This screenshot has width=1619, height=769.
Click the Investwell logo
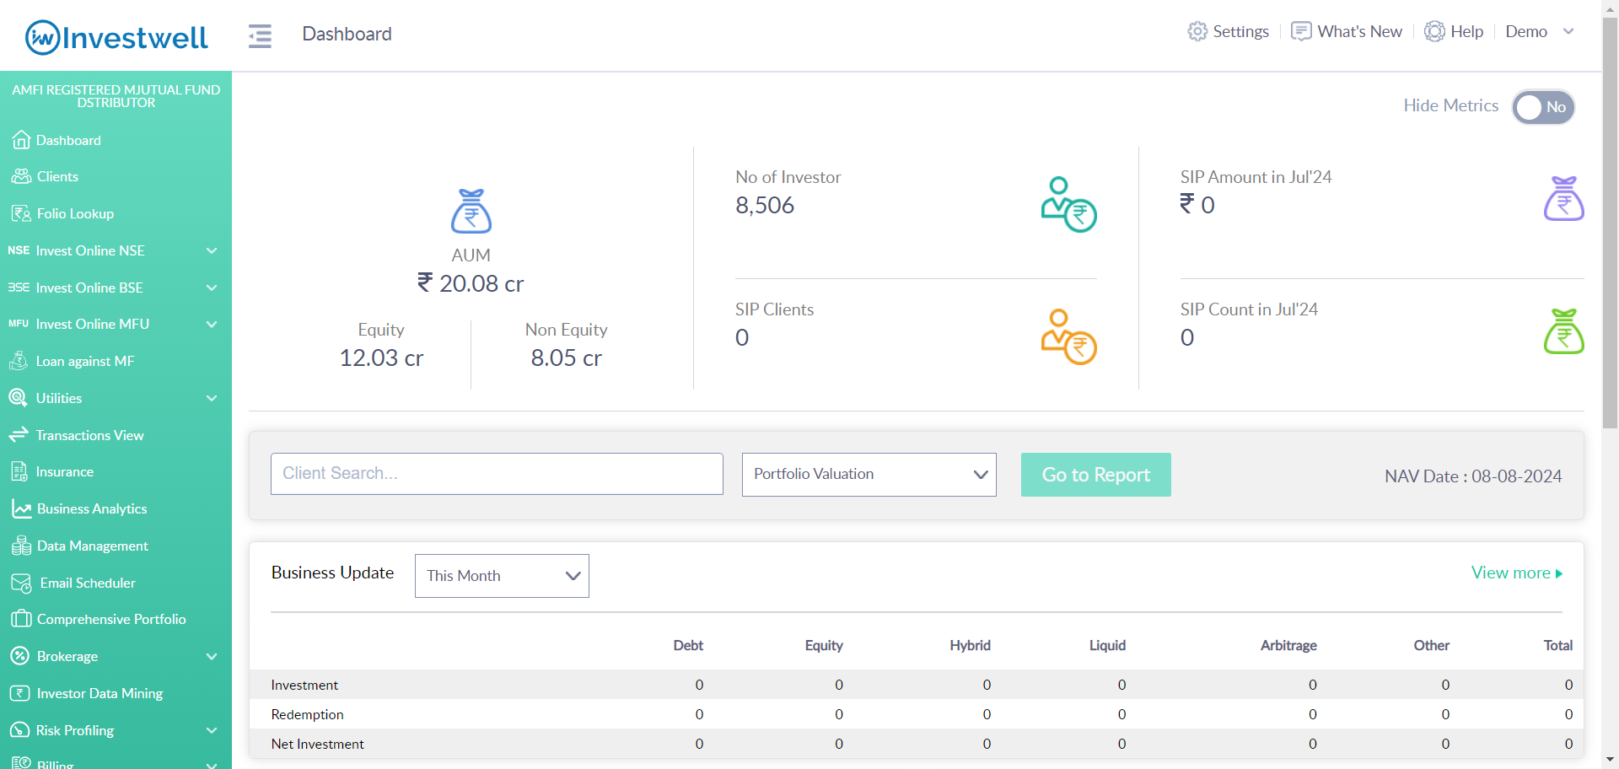[116, 37]
